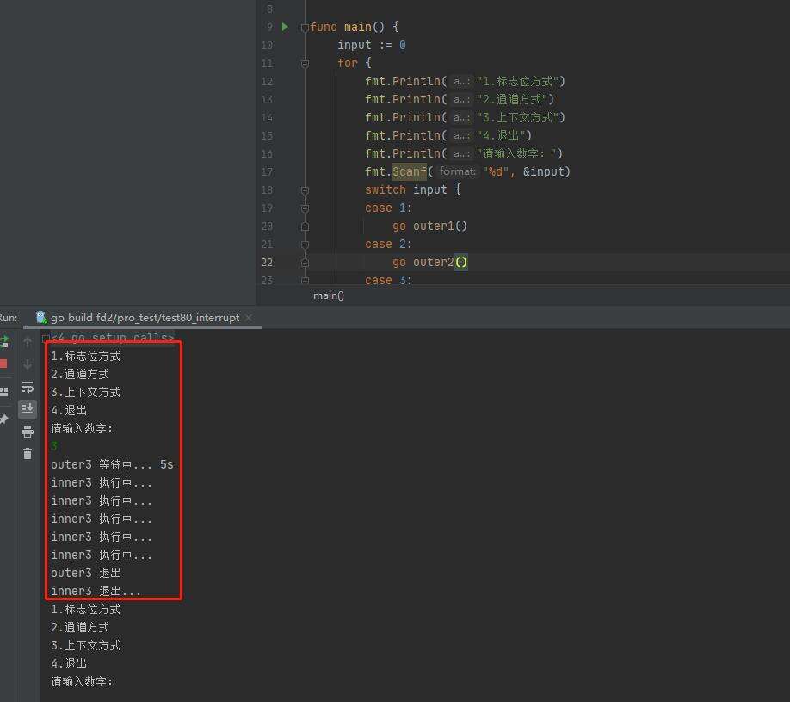Click the fold marker at line 20

click(305, 227)
